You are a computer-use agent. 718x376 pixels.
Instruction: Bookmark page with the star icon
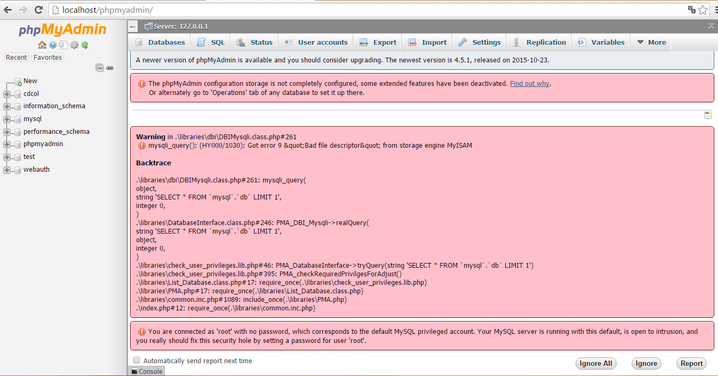(x=704, y=10)
